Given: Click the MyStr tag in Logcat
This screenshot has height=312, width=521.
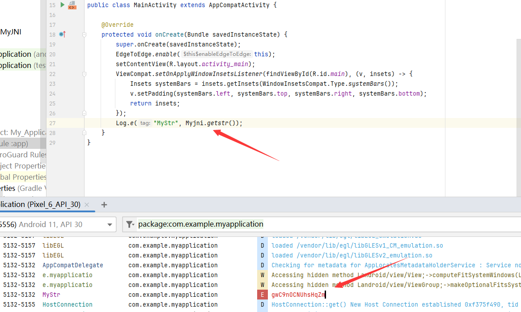Looking at the screenshot, I should point(51,295).
